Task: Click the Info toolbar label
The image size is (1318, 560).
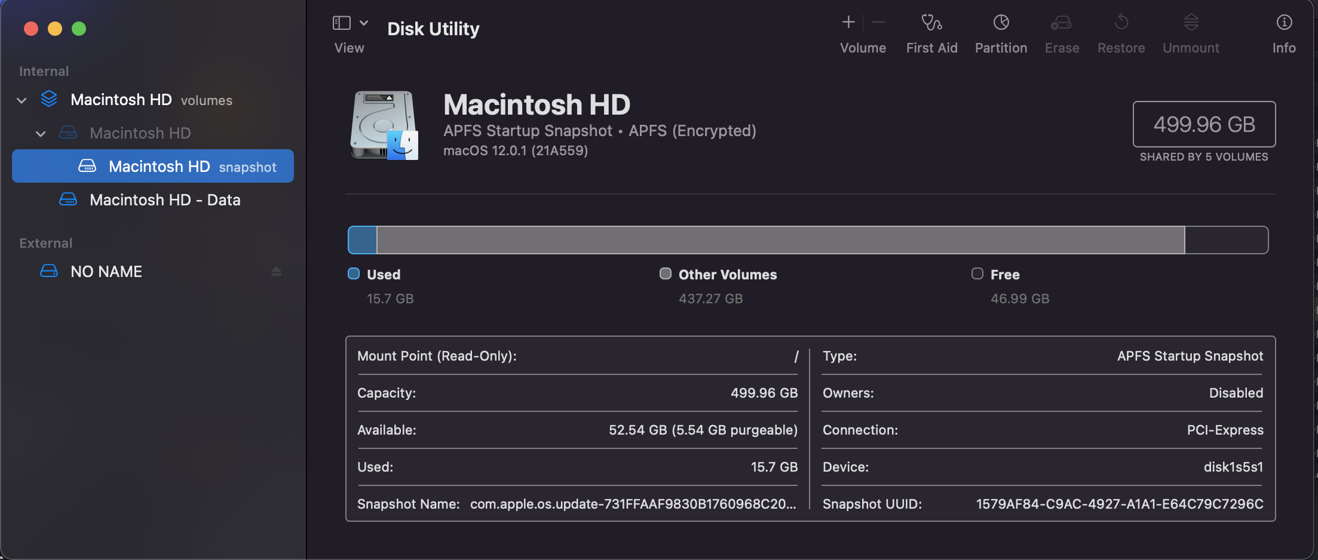Action: point(1284,48)
